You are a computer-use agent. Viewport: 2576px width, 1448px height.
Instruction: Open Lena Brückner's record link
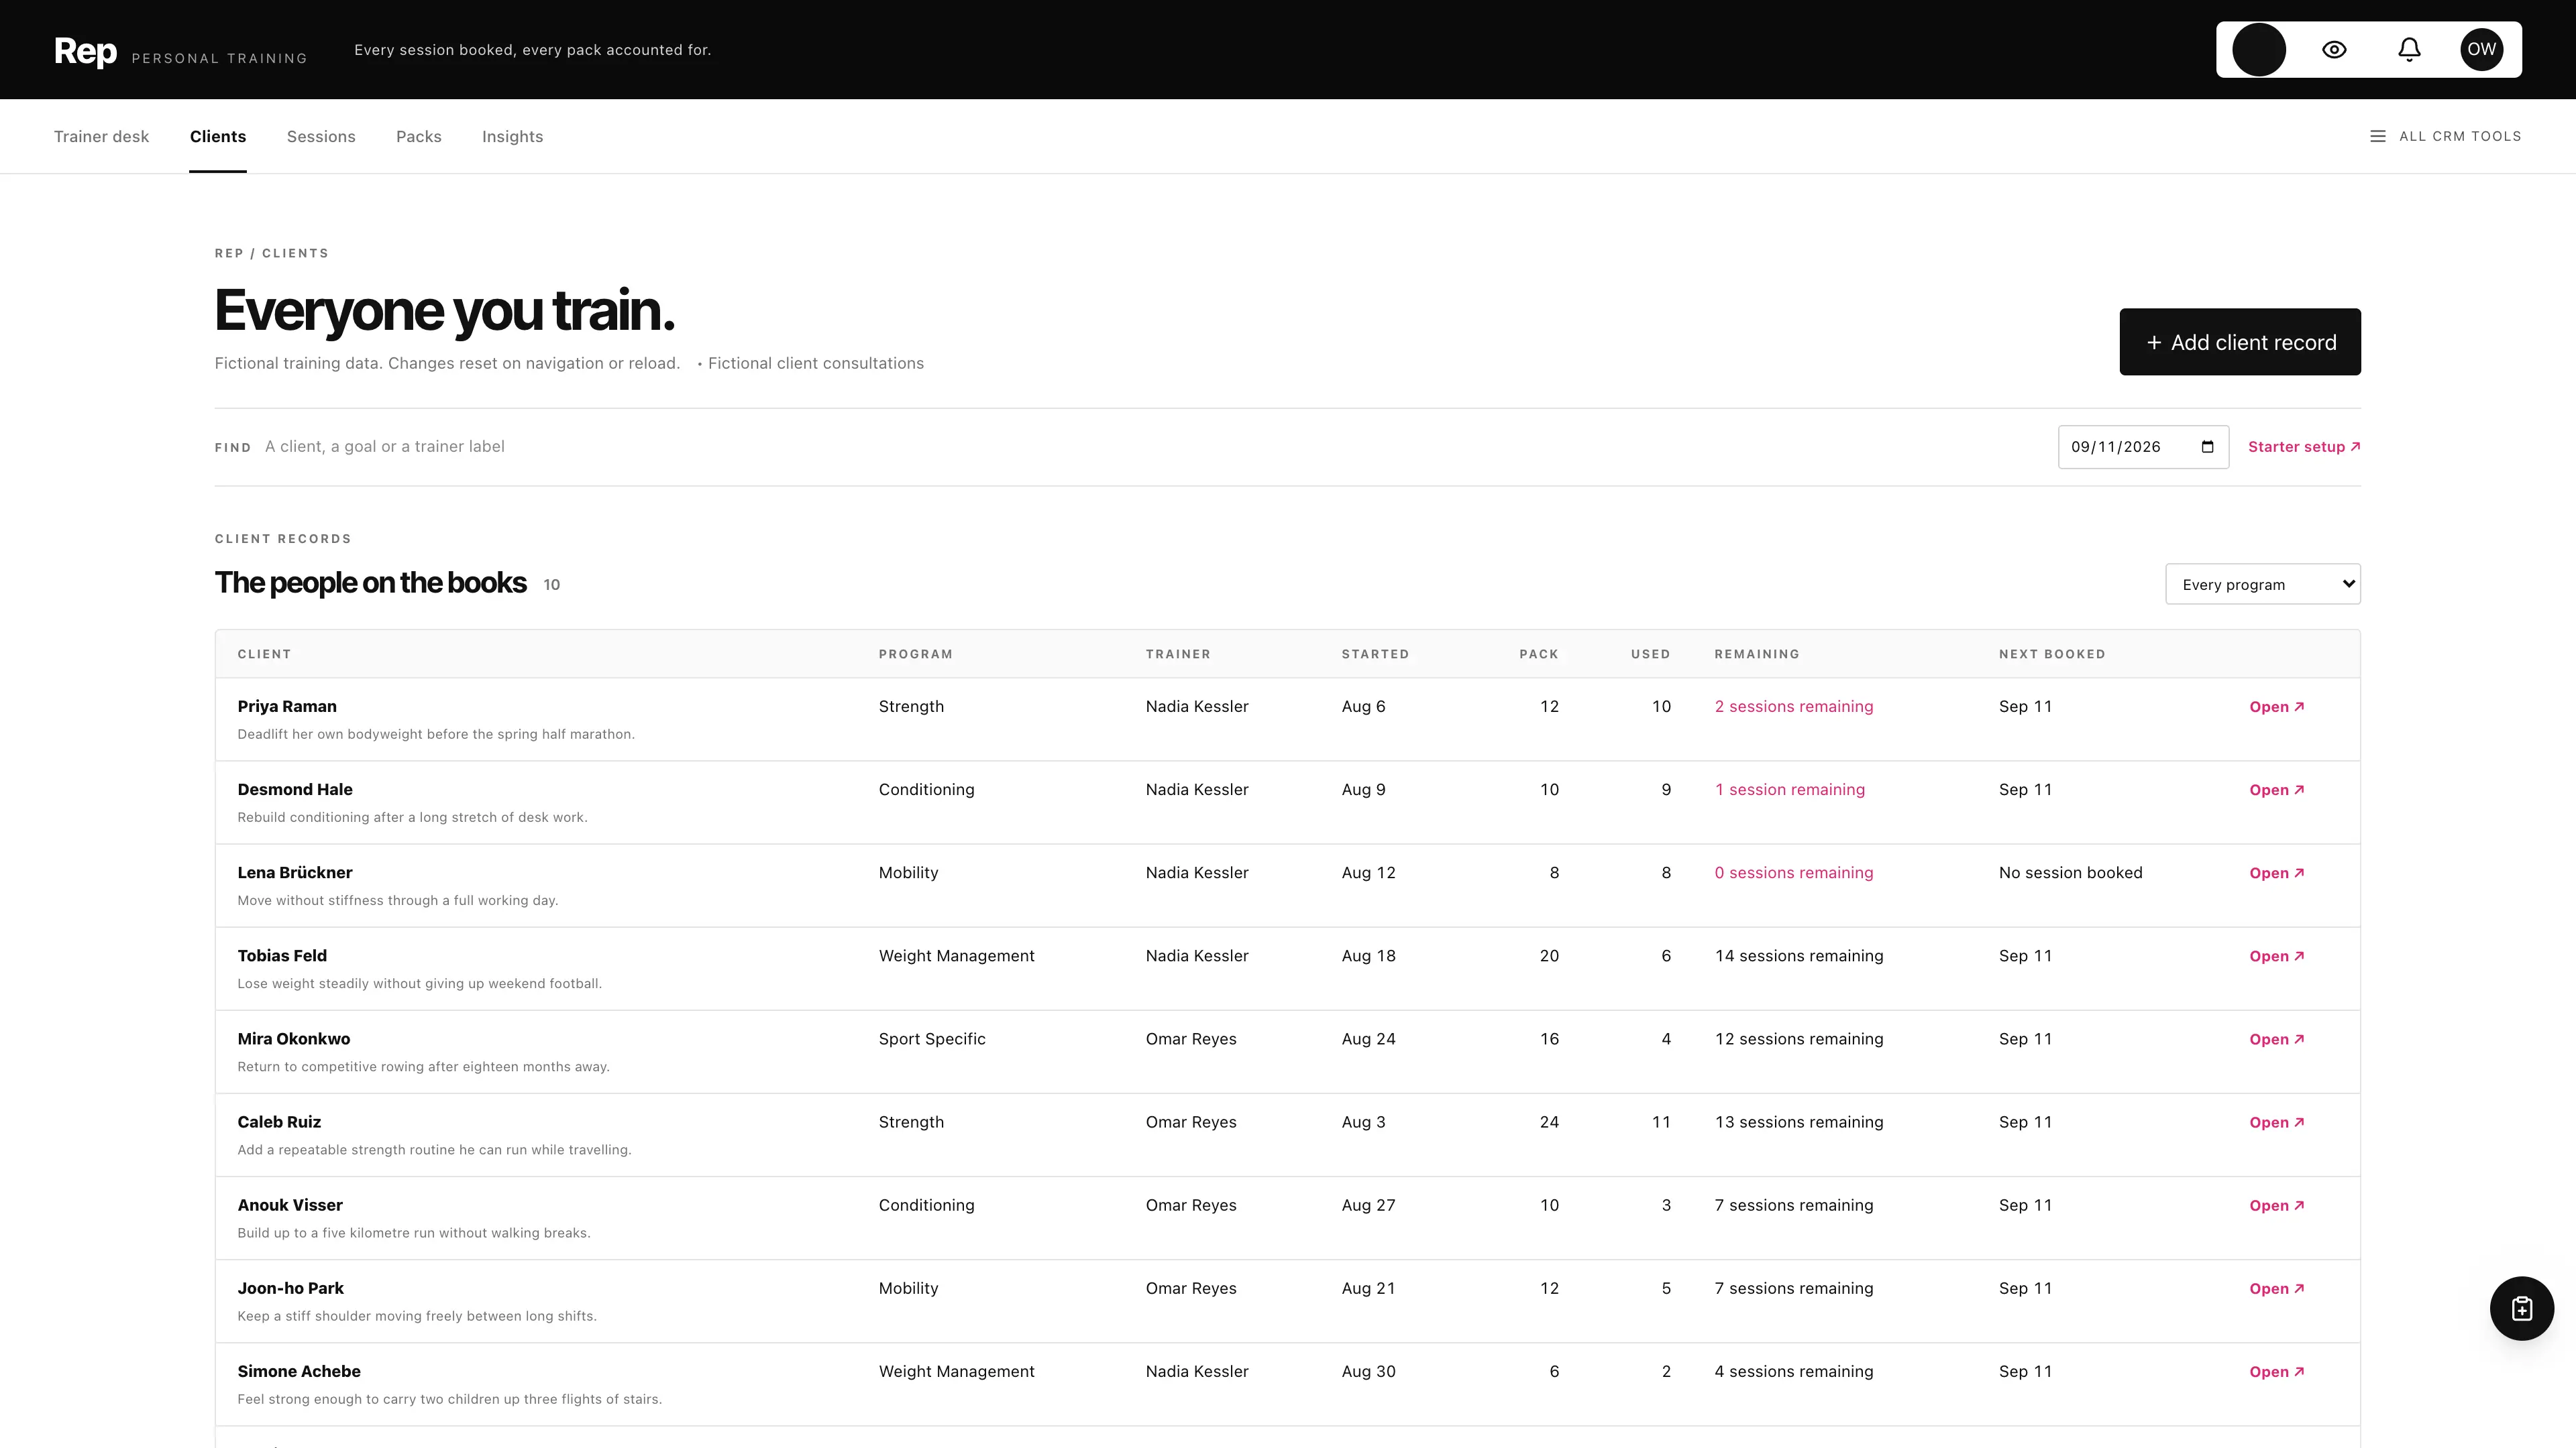click(x=2277, y=872)
